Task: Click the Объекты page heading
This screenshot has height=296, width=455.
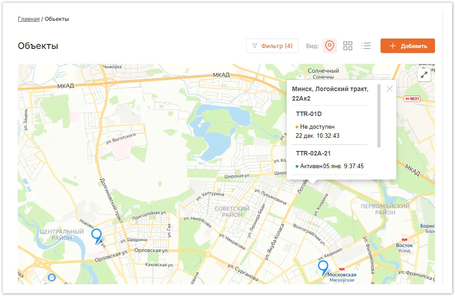Action: point(38,46)
